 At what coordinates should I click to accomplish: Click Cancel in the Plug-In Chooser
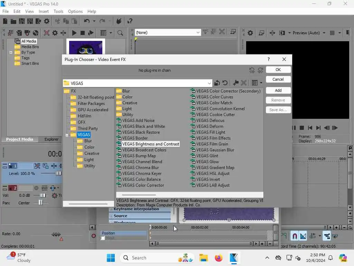pyautogui.click(x=278, y=79)
